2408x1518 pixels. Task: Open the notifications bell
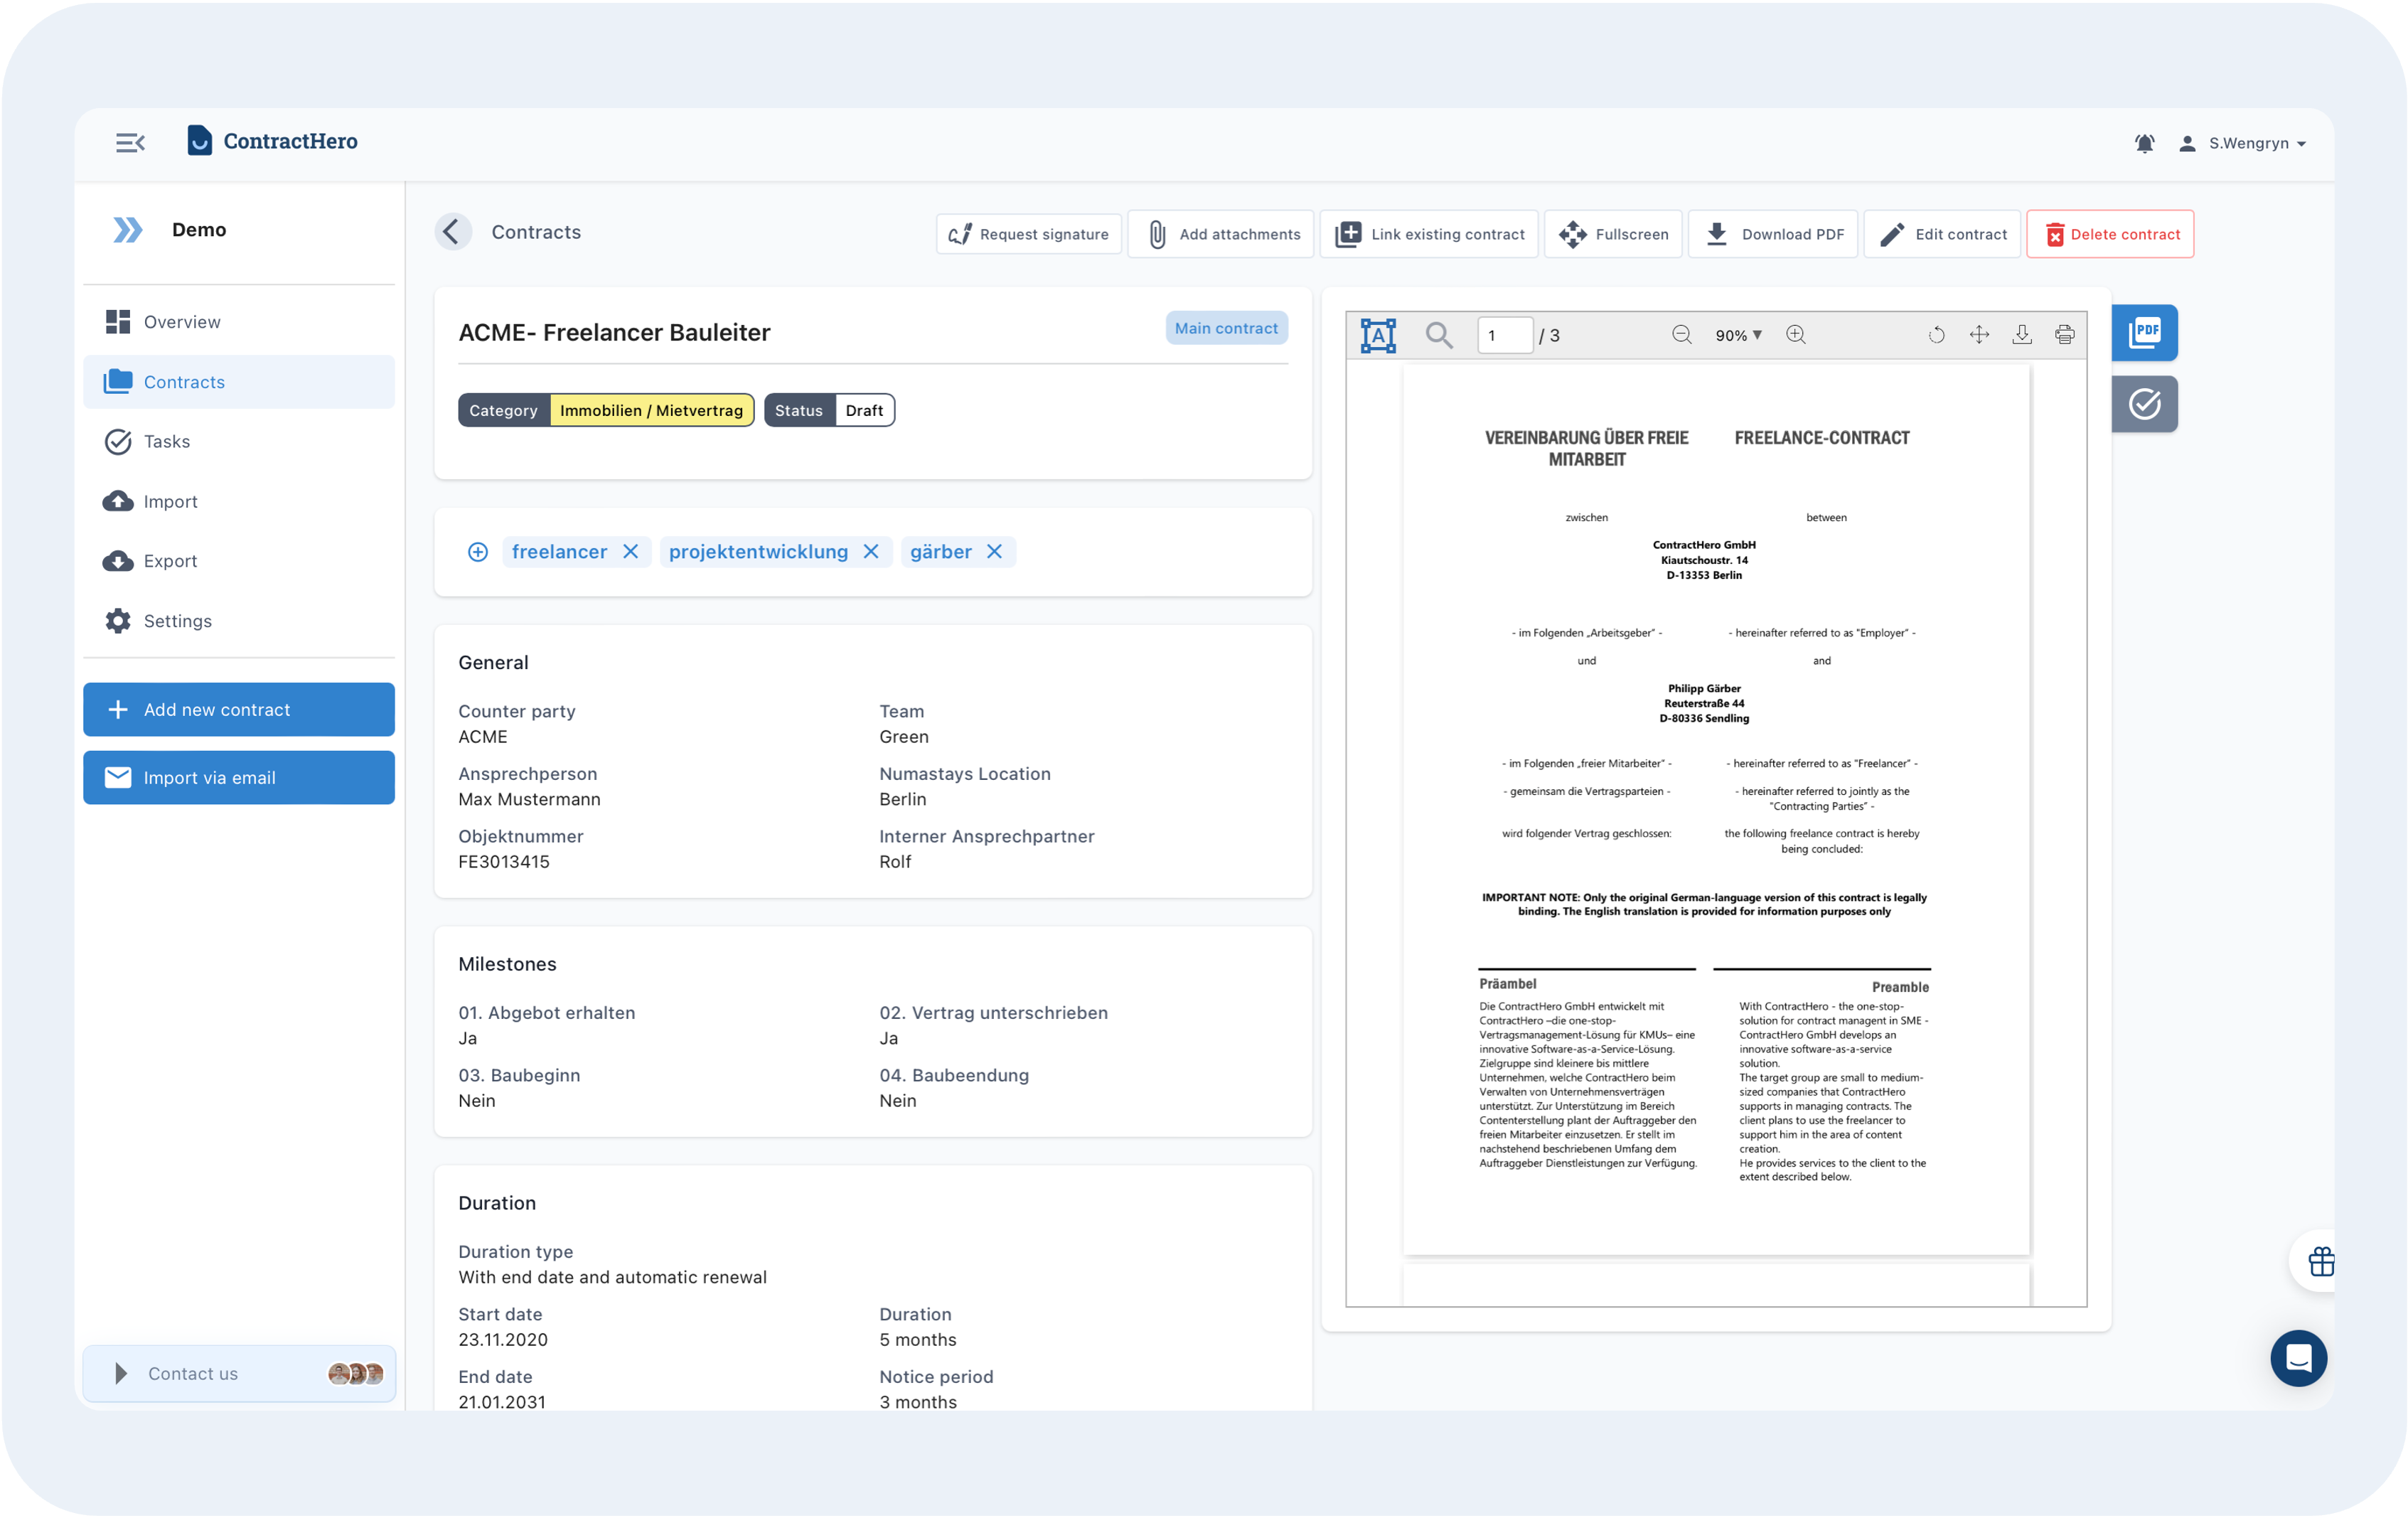(x=2144, y=144)
